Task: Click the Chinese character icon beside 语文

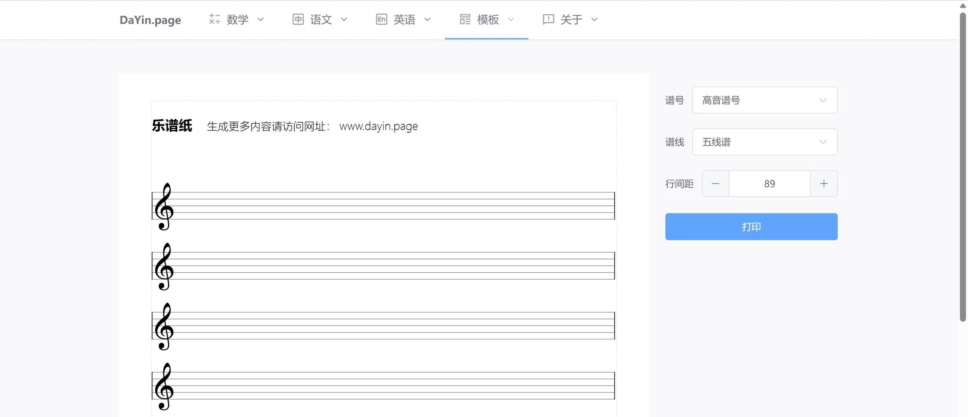Action: coord(298,19)
